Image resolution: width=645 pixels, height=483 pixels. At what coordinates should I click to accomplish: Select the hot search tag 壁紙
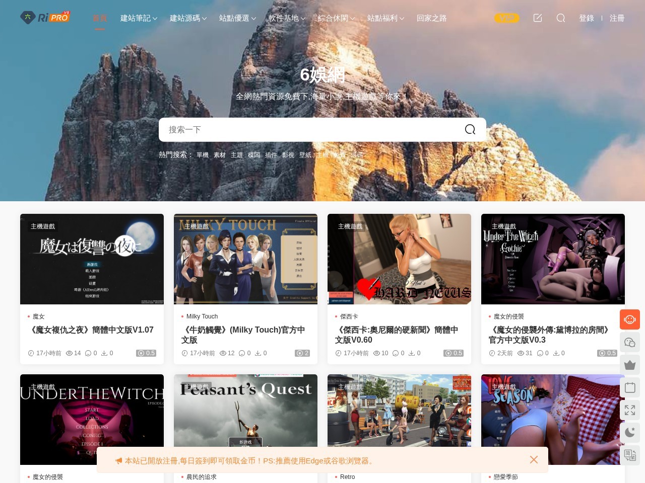[305, 155]
